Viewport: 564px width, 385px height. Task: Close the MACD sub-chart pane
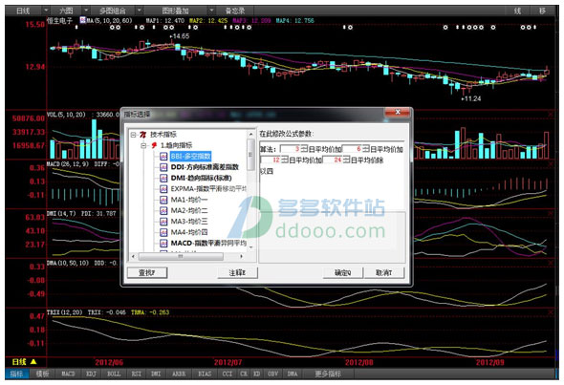[551, 164]
